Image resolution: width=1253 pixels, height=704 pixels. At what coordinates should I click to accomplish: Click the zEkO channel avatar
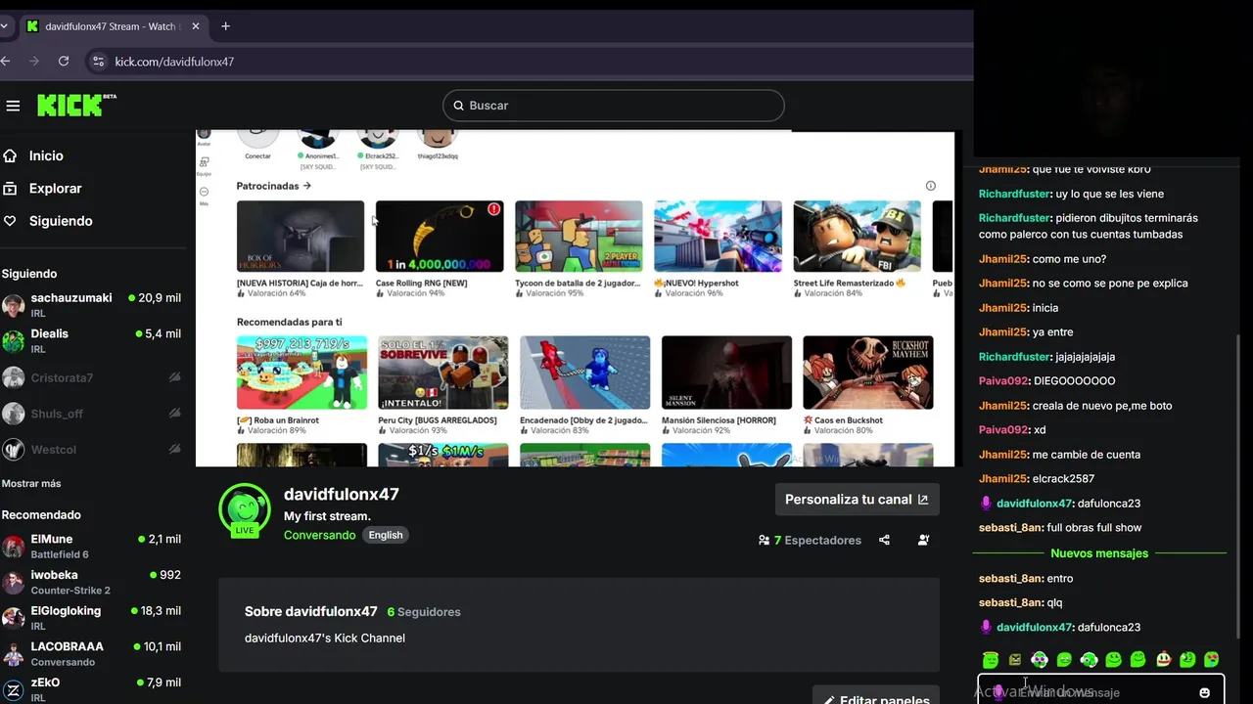14,689
